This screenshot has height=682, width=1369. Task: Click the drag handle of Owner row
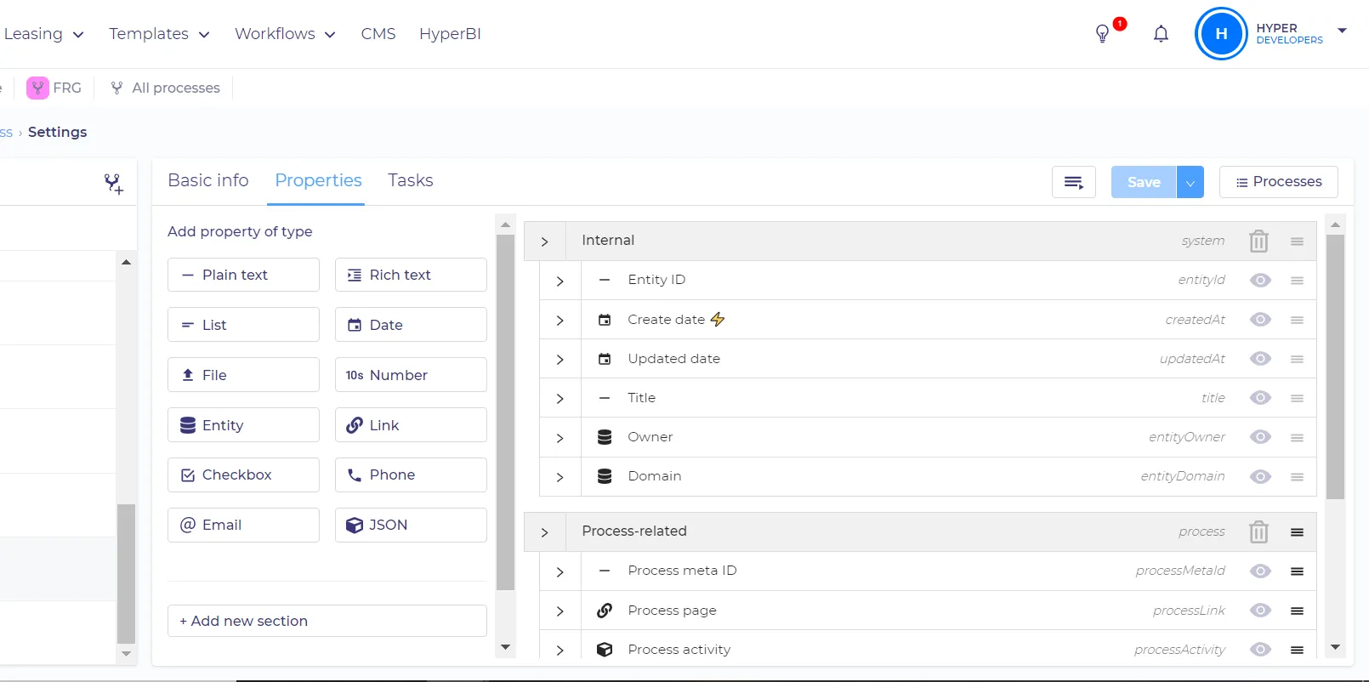[1297, 437]
